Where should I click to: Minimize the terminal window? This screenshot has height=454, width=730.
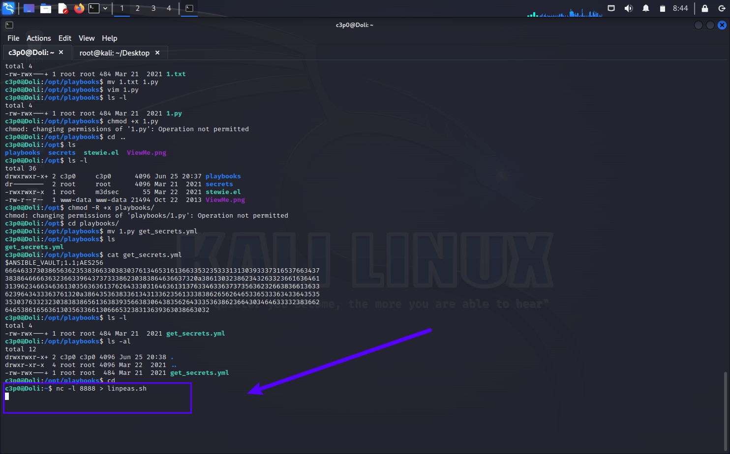click(698, 25)
